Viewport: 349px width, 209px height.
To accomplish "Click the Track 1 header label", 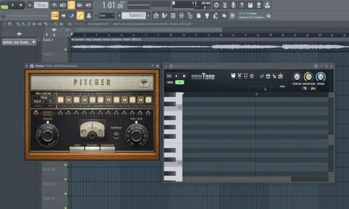I will pyautogui.click(x=48, y=40).
